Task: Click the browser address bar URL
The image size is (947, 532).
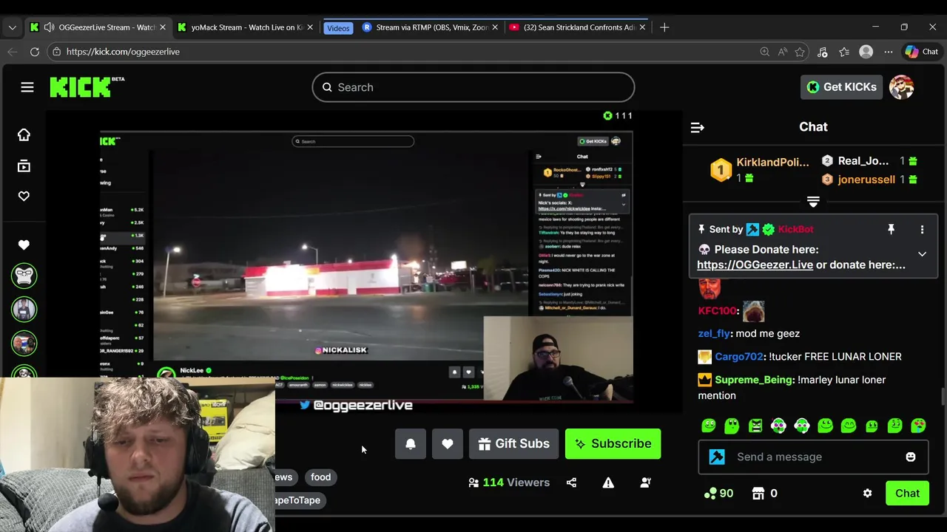Action: coord(123,52)
